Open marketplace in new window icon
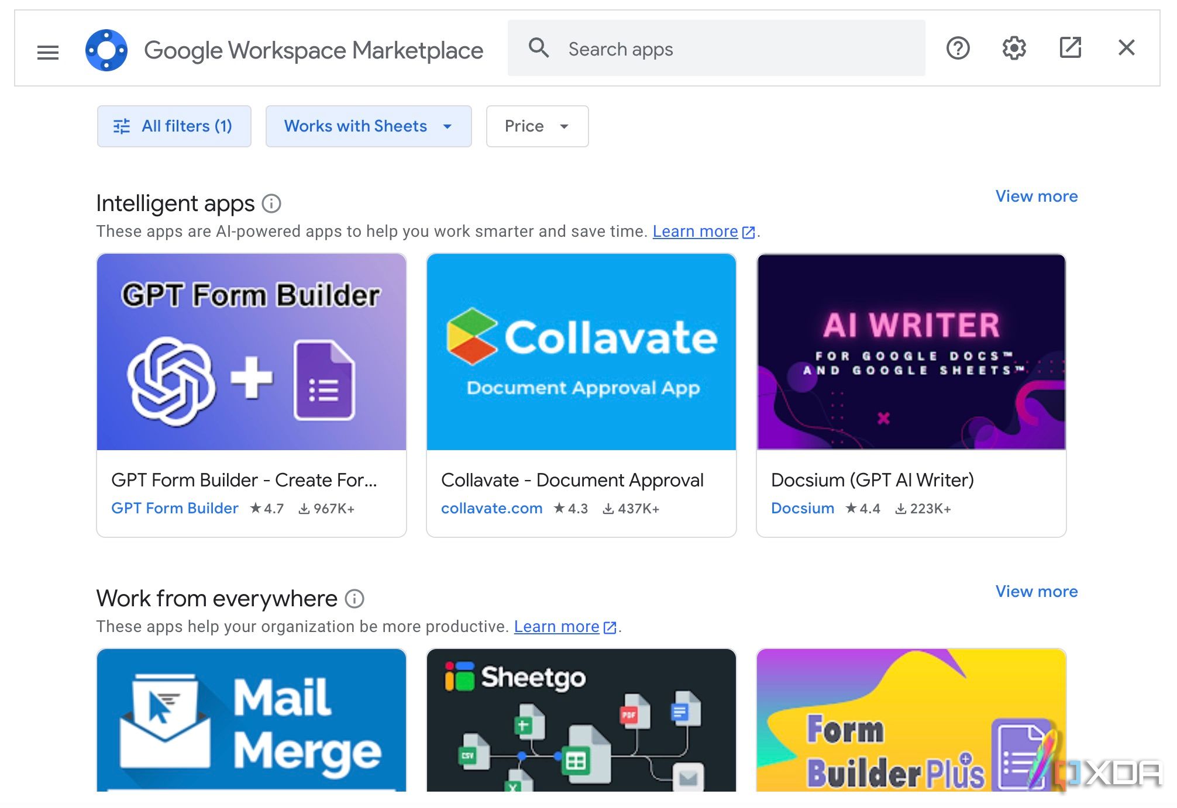Image resolution: width=1177 pixels, height=808 pixels. coord(1070,48)
